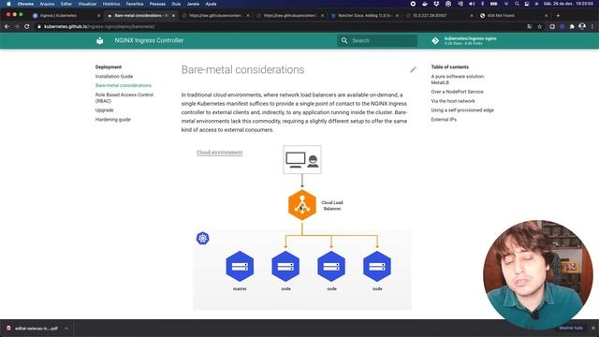The width and height of the screenshot is (599, 337).
Task: Open the Ajuda menu
Action: 211,4
